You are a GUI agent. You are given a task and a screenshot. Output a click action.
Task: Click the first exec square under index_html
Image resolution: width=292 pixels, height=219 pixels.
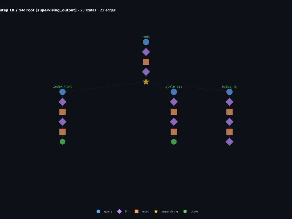click(62, 112)
